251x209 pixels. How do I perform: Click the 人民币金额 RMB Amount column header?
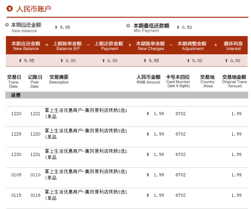pyautogui.click(x=149, y=79)
